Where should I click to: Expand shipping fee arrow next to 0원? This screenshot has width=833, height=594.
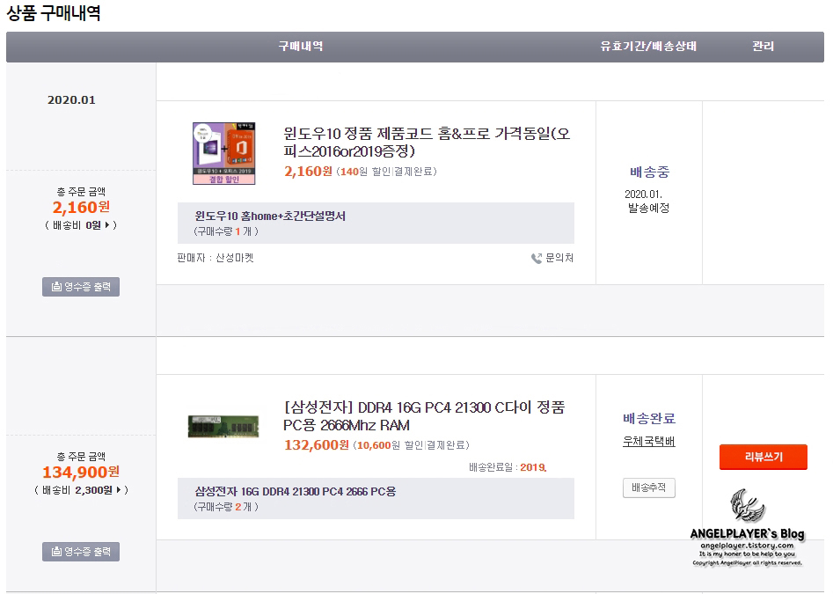pyautogui.click(x=108, y=225)
